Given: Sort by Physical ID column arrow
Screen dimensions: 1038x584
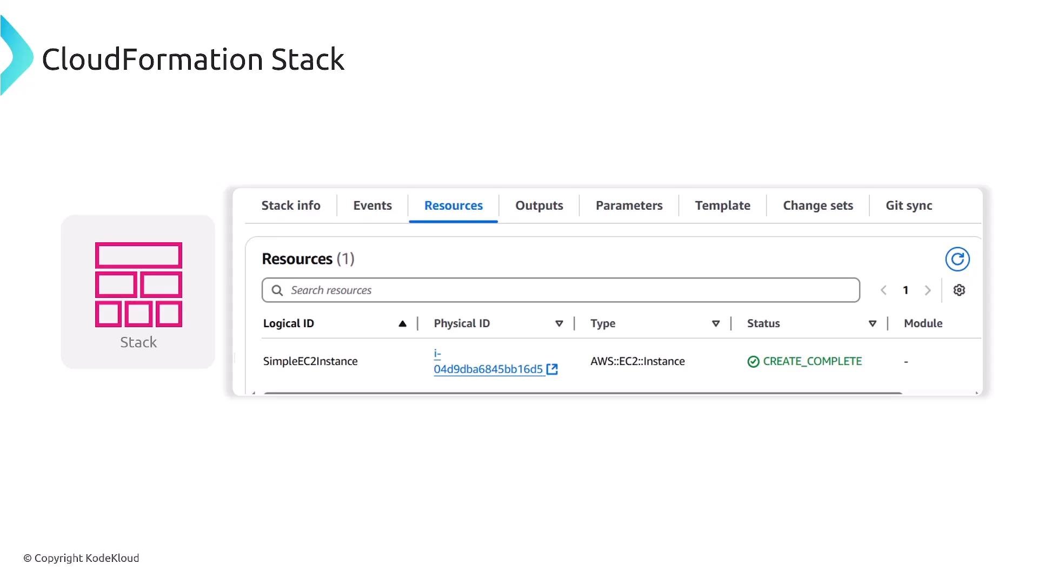Looking at the screenshot, I should 559,324.
